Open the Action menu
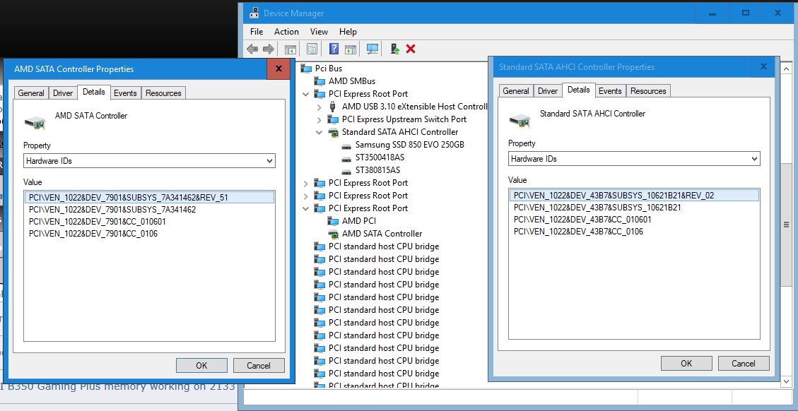The height and width of the screenshot is (411, 798). 286,32
